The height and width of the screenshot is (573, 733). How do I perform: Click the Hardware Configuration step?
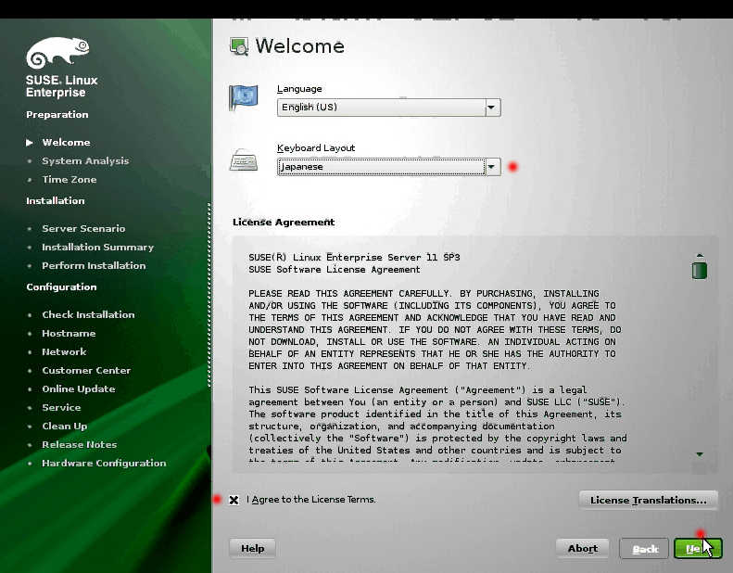coord(104,463)
